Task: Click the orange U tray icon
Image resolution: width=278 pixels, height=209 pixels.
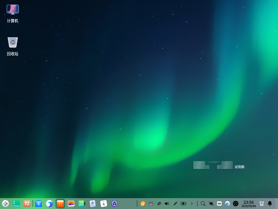Action: (x=143, y=204)
